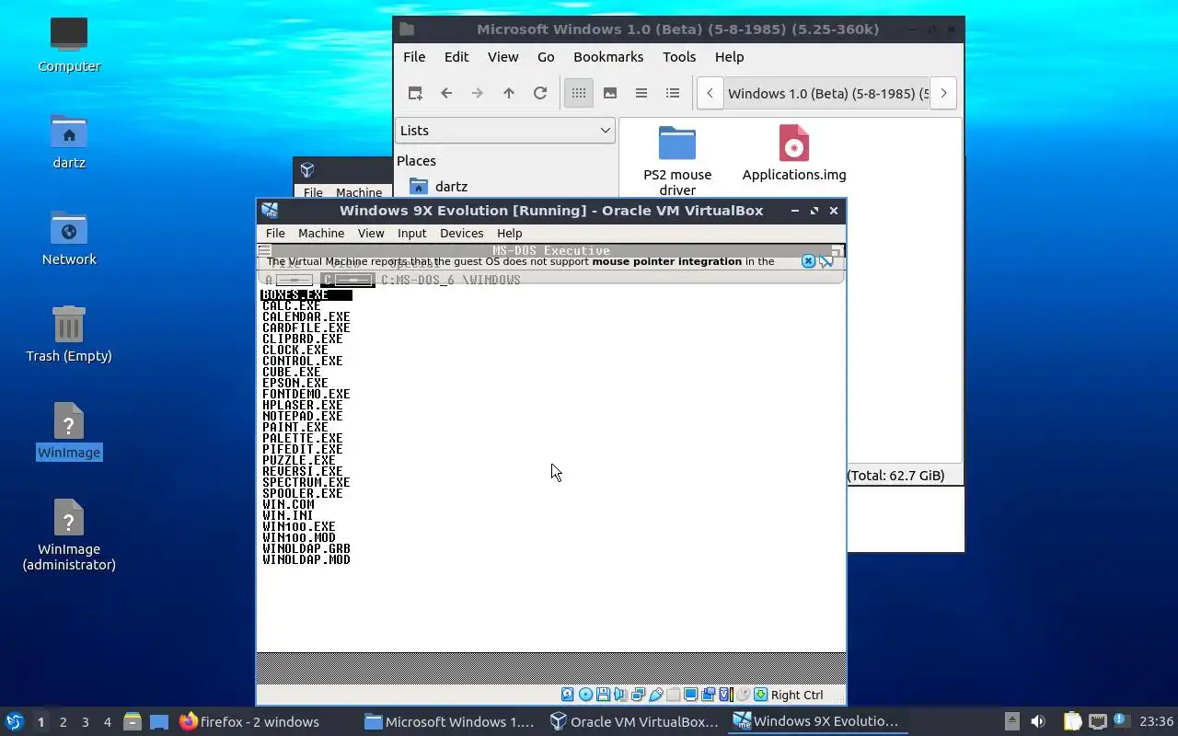Image resolution: width=1178 pixels, height=736 pixels.
Task: Switch to detailed list view mode
Action: [673, 93]
